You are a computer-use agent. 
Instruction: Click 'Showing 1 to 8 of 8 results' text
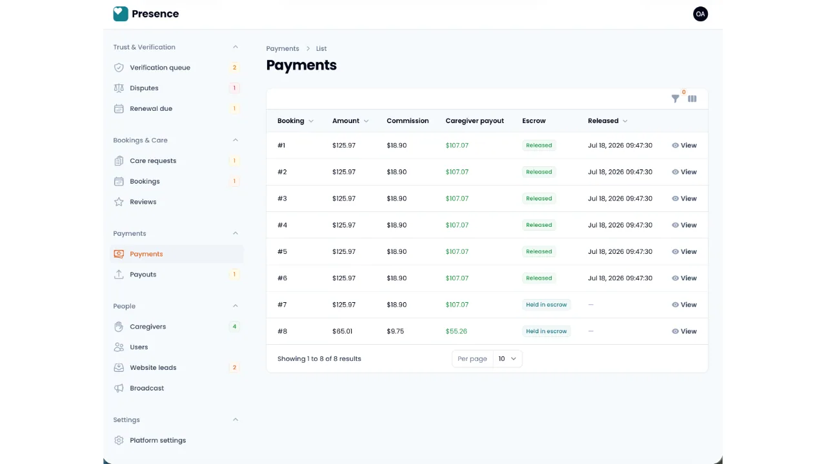click(319, 359)
